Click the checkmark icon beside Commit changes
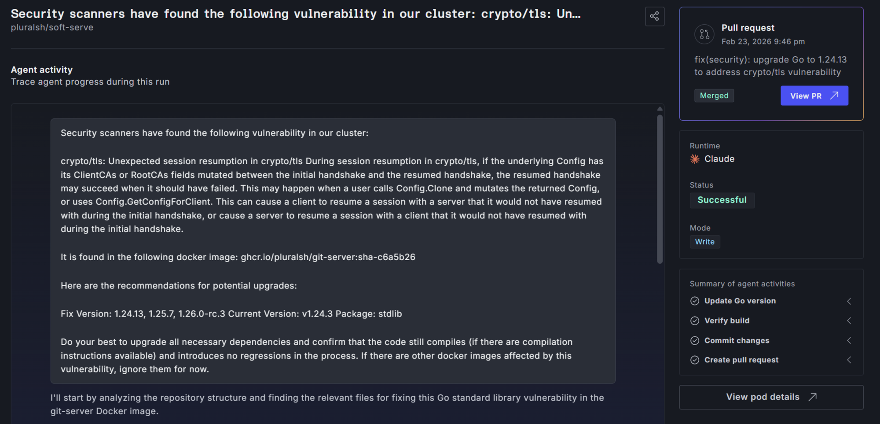 (695, 340)
